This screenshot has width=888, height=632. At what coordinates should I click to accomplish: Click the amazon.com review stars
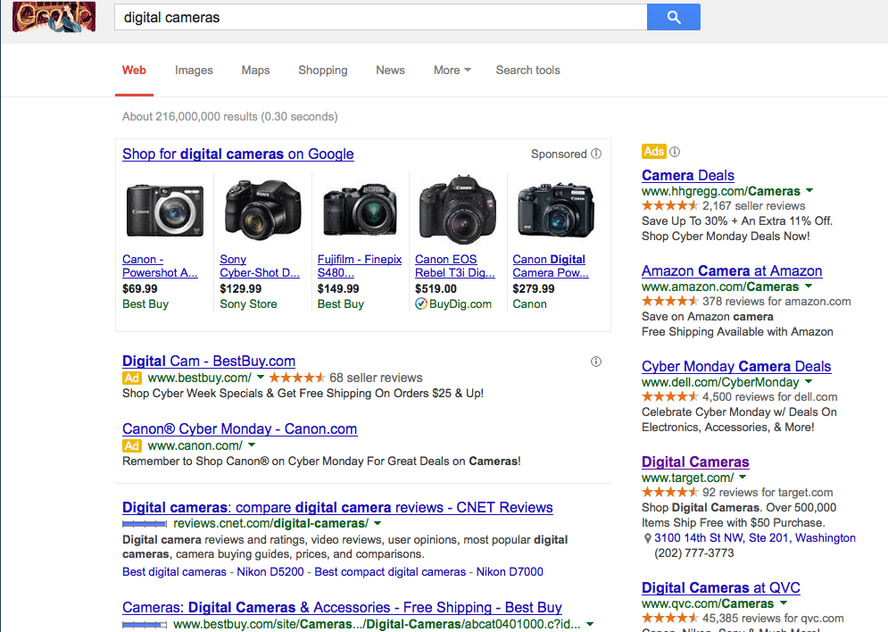669,302
